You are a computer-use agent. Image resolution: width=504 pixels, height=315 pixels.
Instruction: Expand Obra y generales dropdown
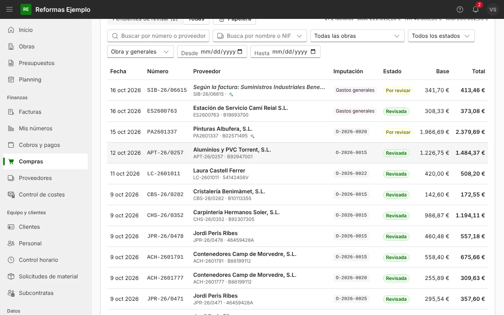click(140, 52)
